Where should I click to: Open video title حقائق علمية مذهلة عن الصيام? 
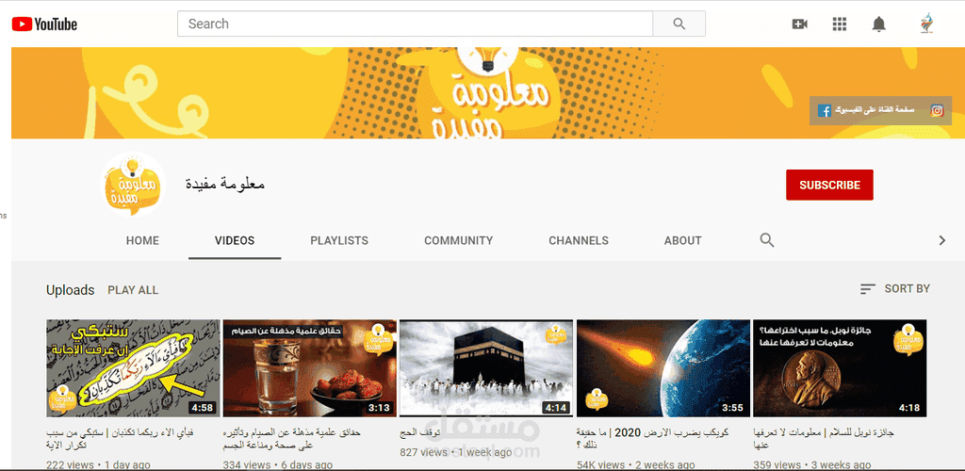tap(294, 438)
